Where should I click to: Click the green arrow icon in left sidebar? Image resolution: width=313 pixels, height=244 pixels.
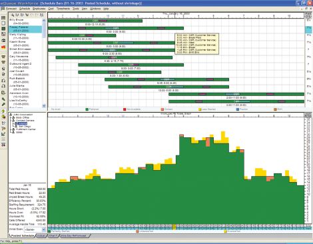[3, 111]
